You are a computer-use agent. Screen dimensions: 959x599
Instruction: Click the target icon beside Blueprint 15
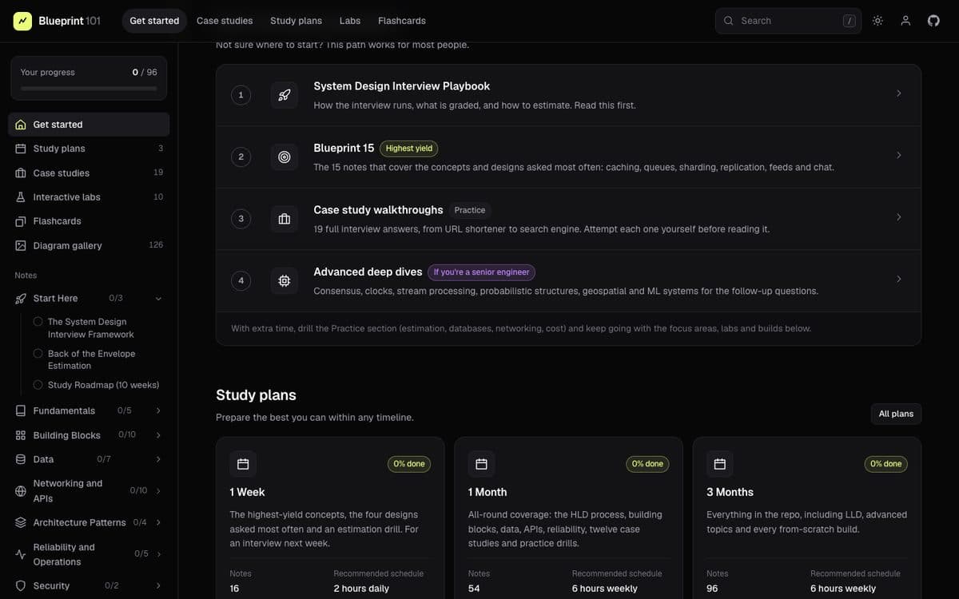click(x=284, y=157)
